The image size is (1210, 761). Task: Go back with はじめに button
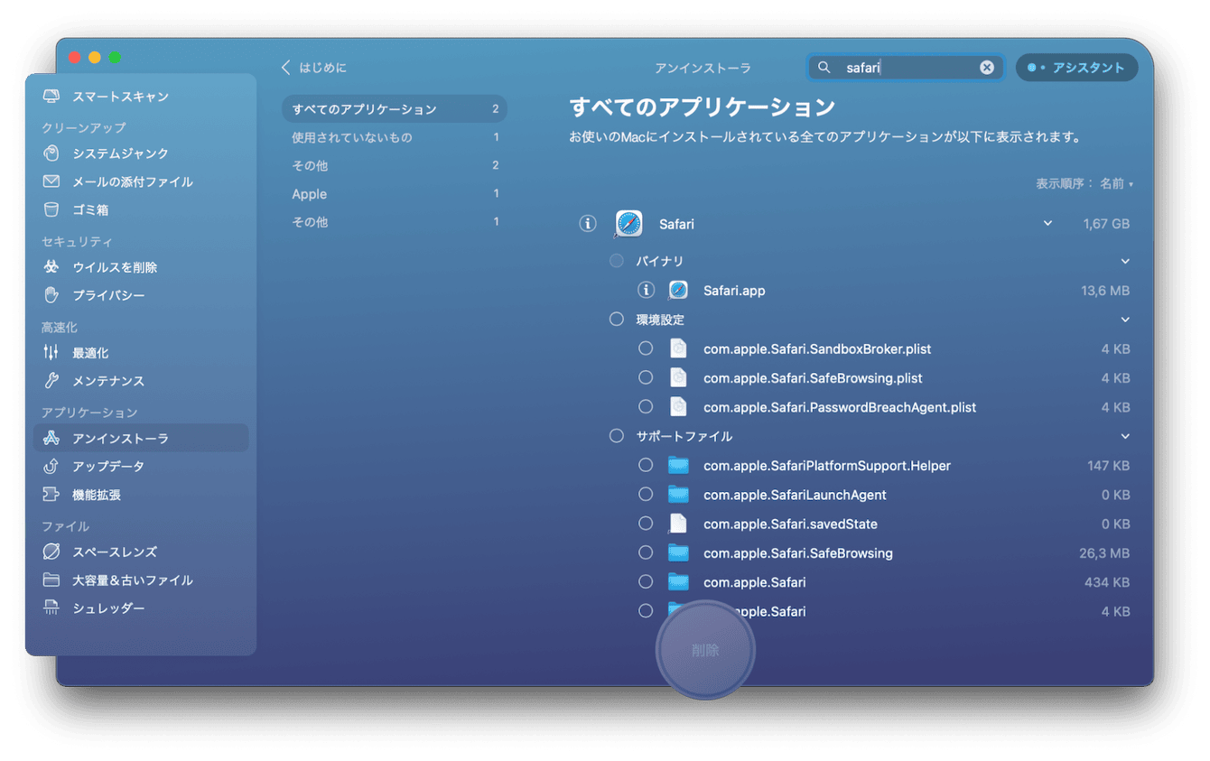tap(313, 68)
